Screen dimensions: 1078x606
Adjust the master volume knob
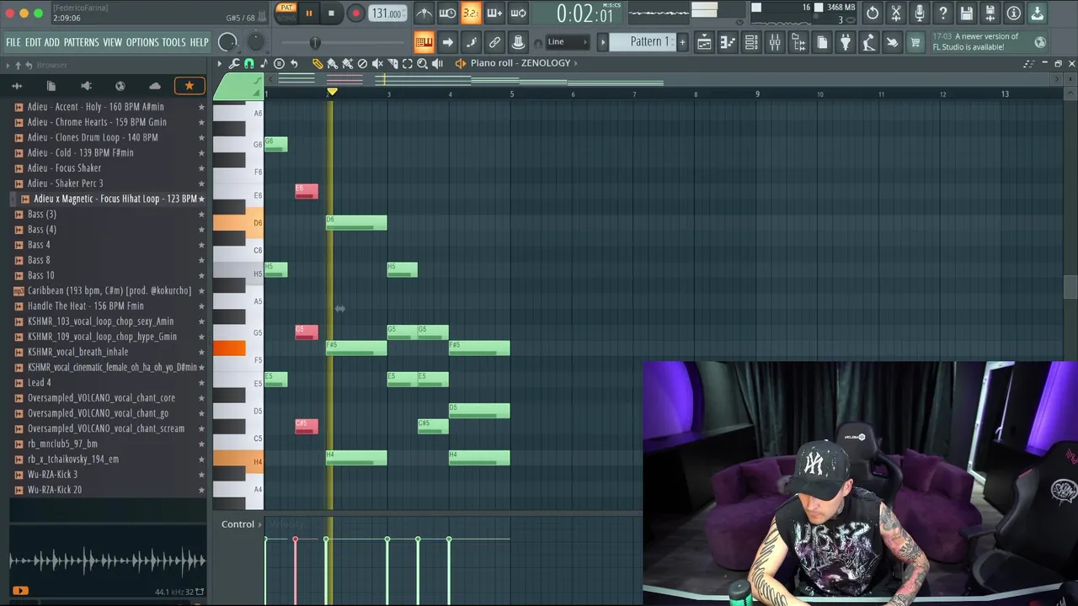tap(227, 42)
